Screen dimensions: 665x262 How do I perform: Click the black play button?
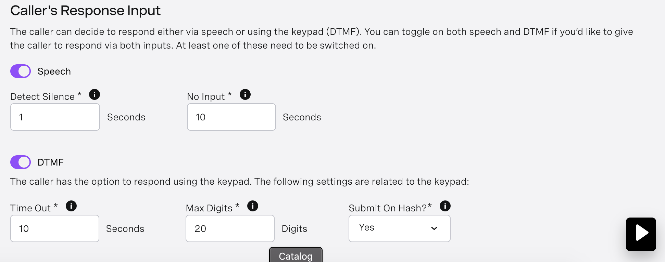[x=641, y=234]
